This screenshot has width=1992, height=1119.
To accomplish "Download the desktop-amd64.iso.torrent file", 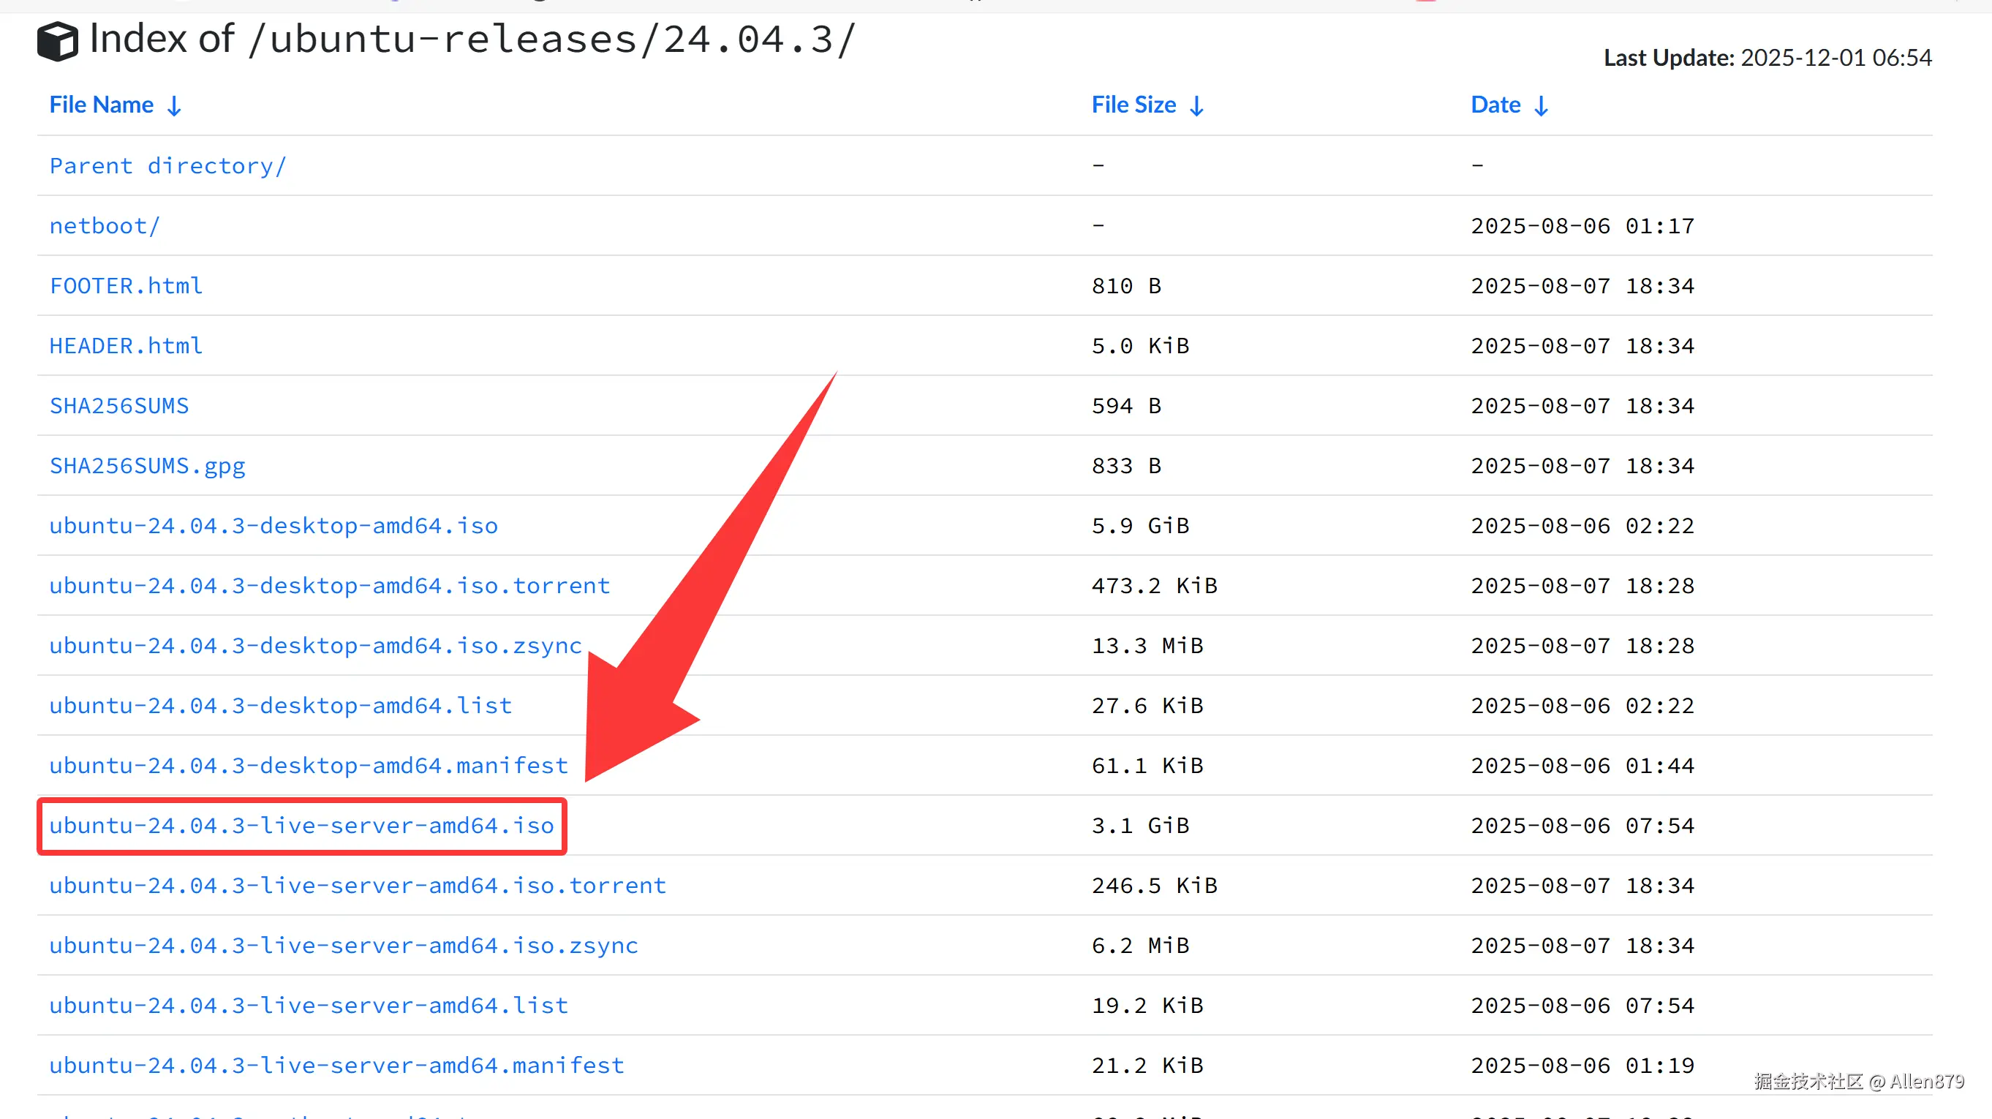I will click(331, 585).
